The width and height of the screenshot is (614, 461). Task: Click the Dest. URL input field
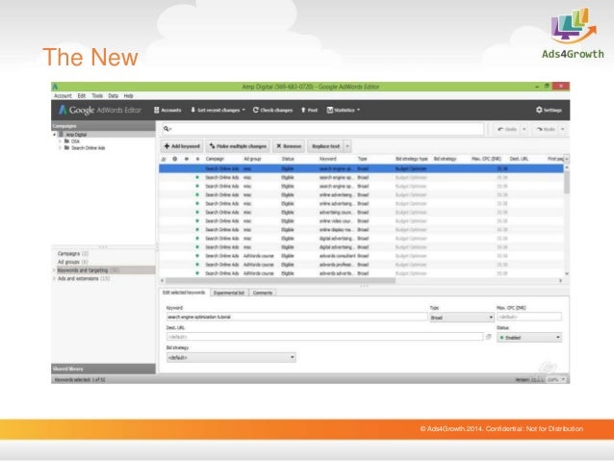click(x=324, y=337)
